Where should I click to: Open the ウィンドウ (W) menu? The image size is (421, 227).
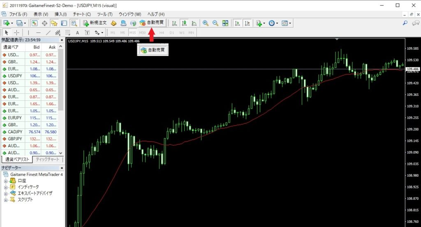(130, 14)
